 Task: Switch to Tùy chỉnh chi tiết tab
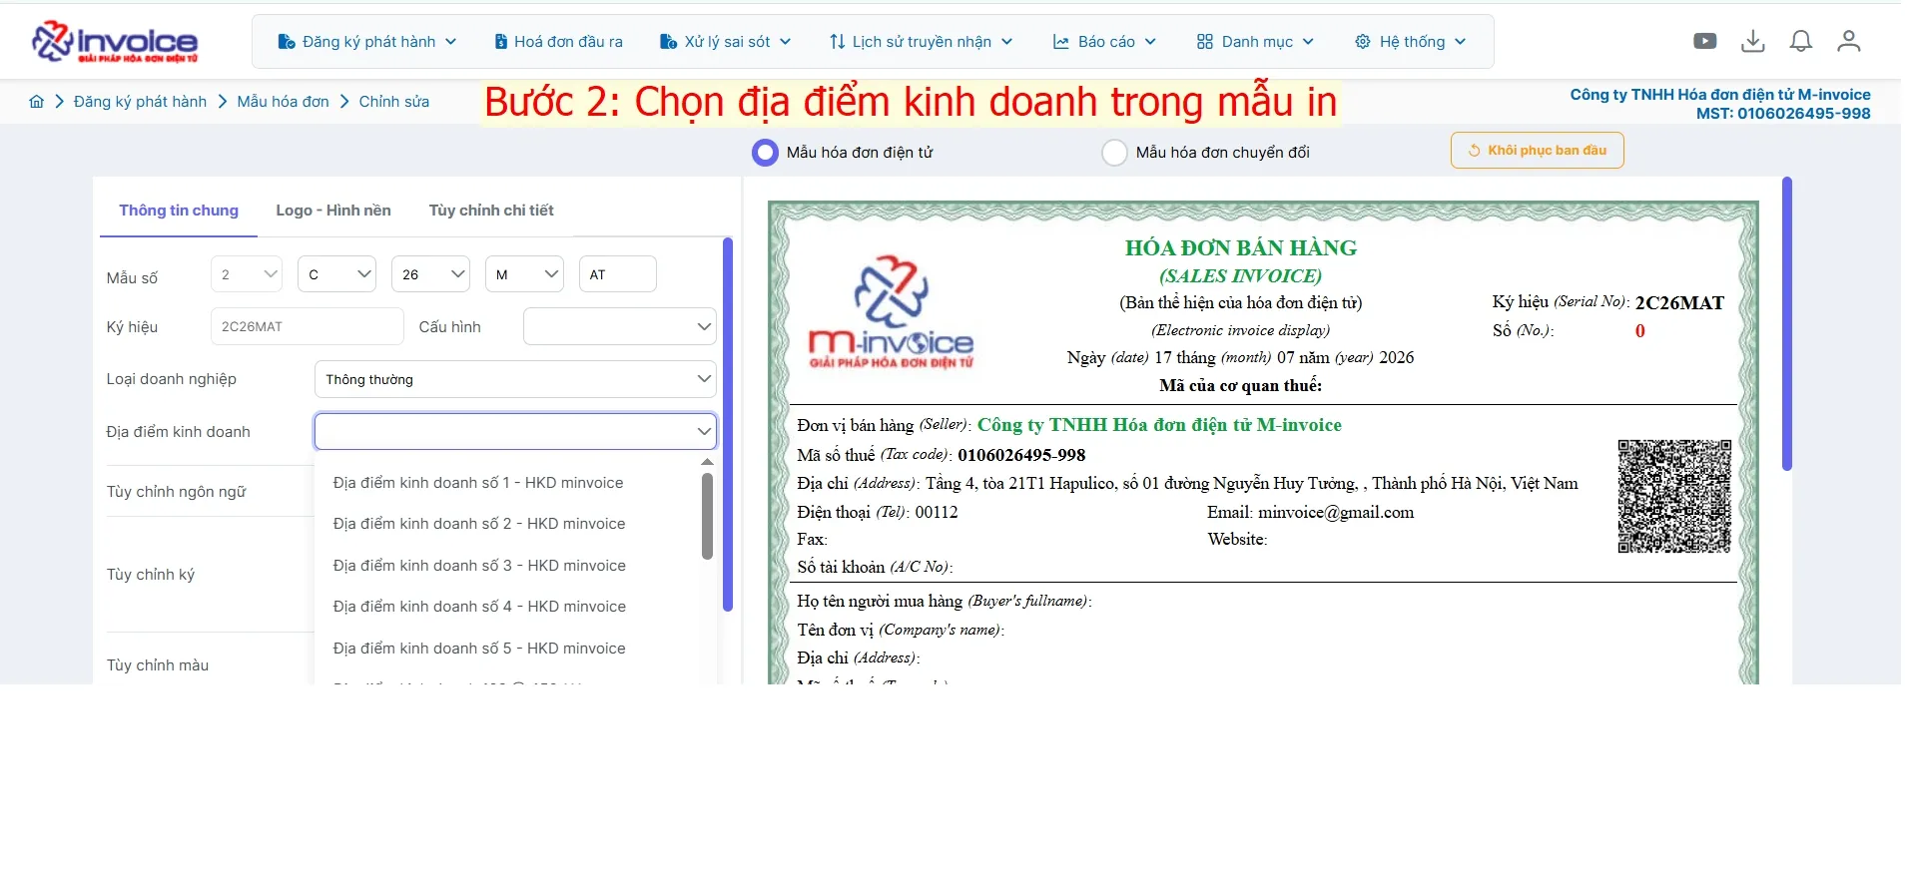491,211
